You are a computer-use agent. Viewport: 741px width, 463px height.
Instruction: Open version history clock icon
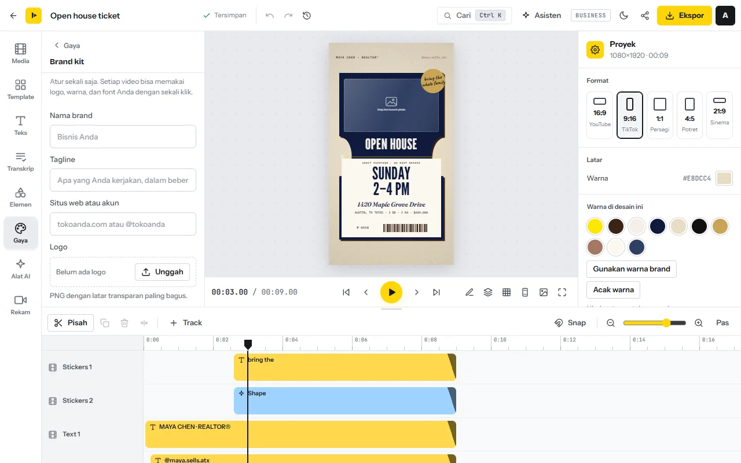click(307, 16)
